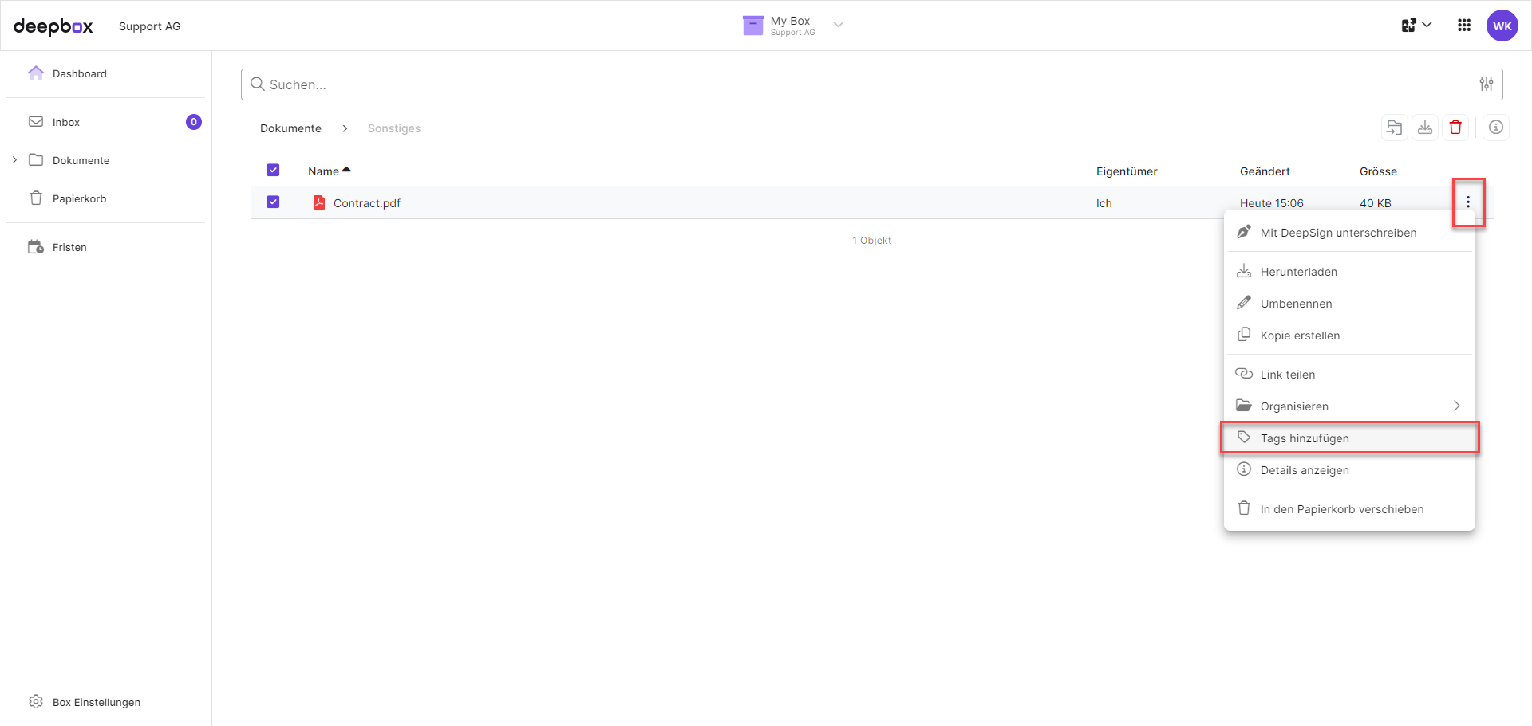Expand the My Box switcher chevron
The height and width of the screenshot is (726, 1532).
coord(839,25)
